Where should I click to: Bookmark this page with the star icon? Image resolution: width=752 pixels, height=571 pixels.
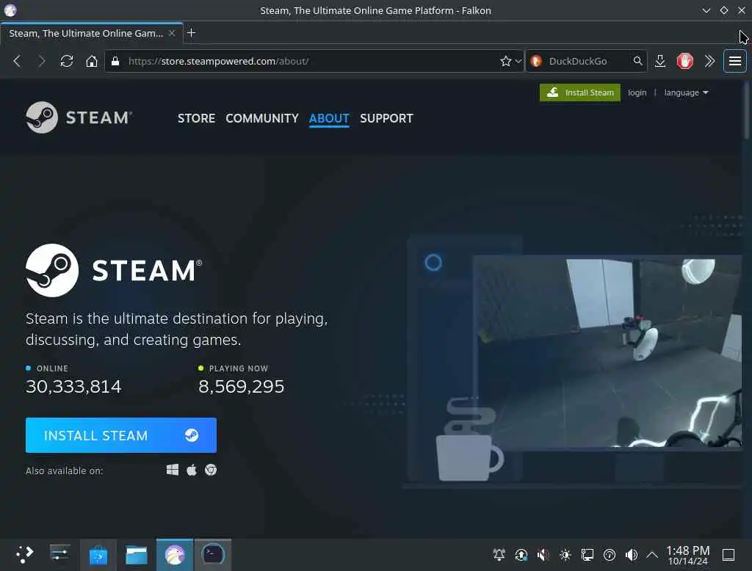point(505,62)
